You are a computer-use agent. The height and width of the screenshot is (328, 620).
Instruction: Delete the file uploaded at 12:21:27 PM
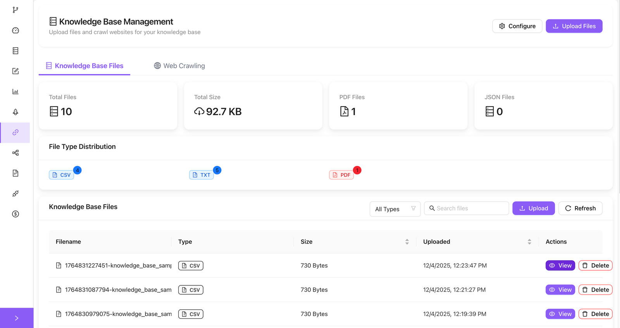pos(595,290)
